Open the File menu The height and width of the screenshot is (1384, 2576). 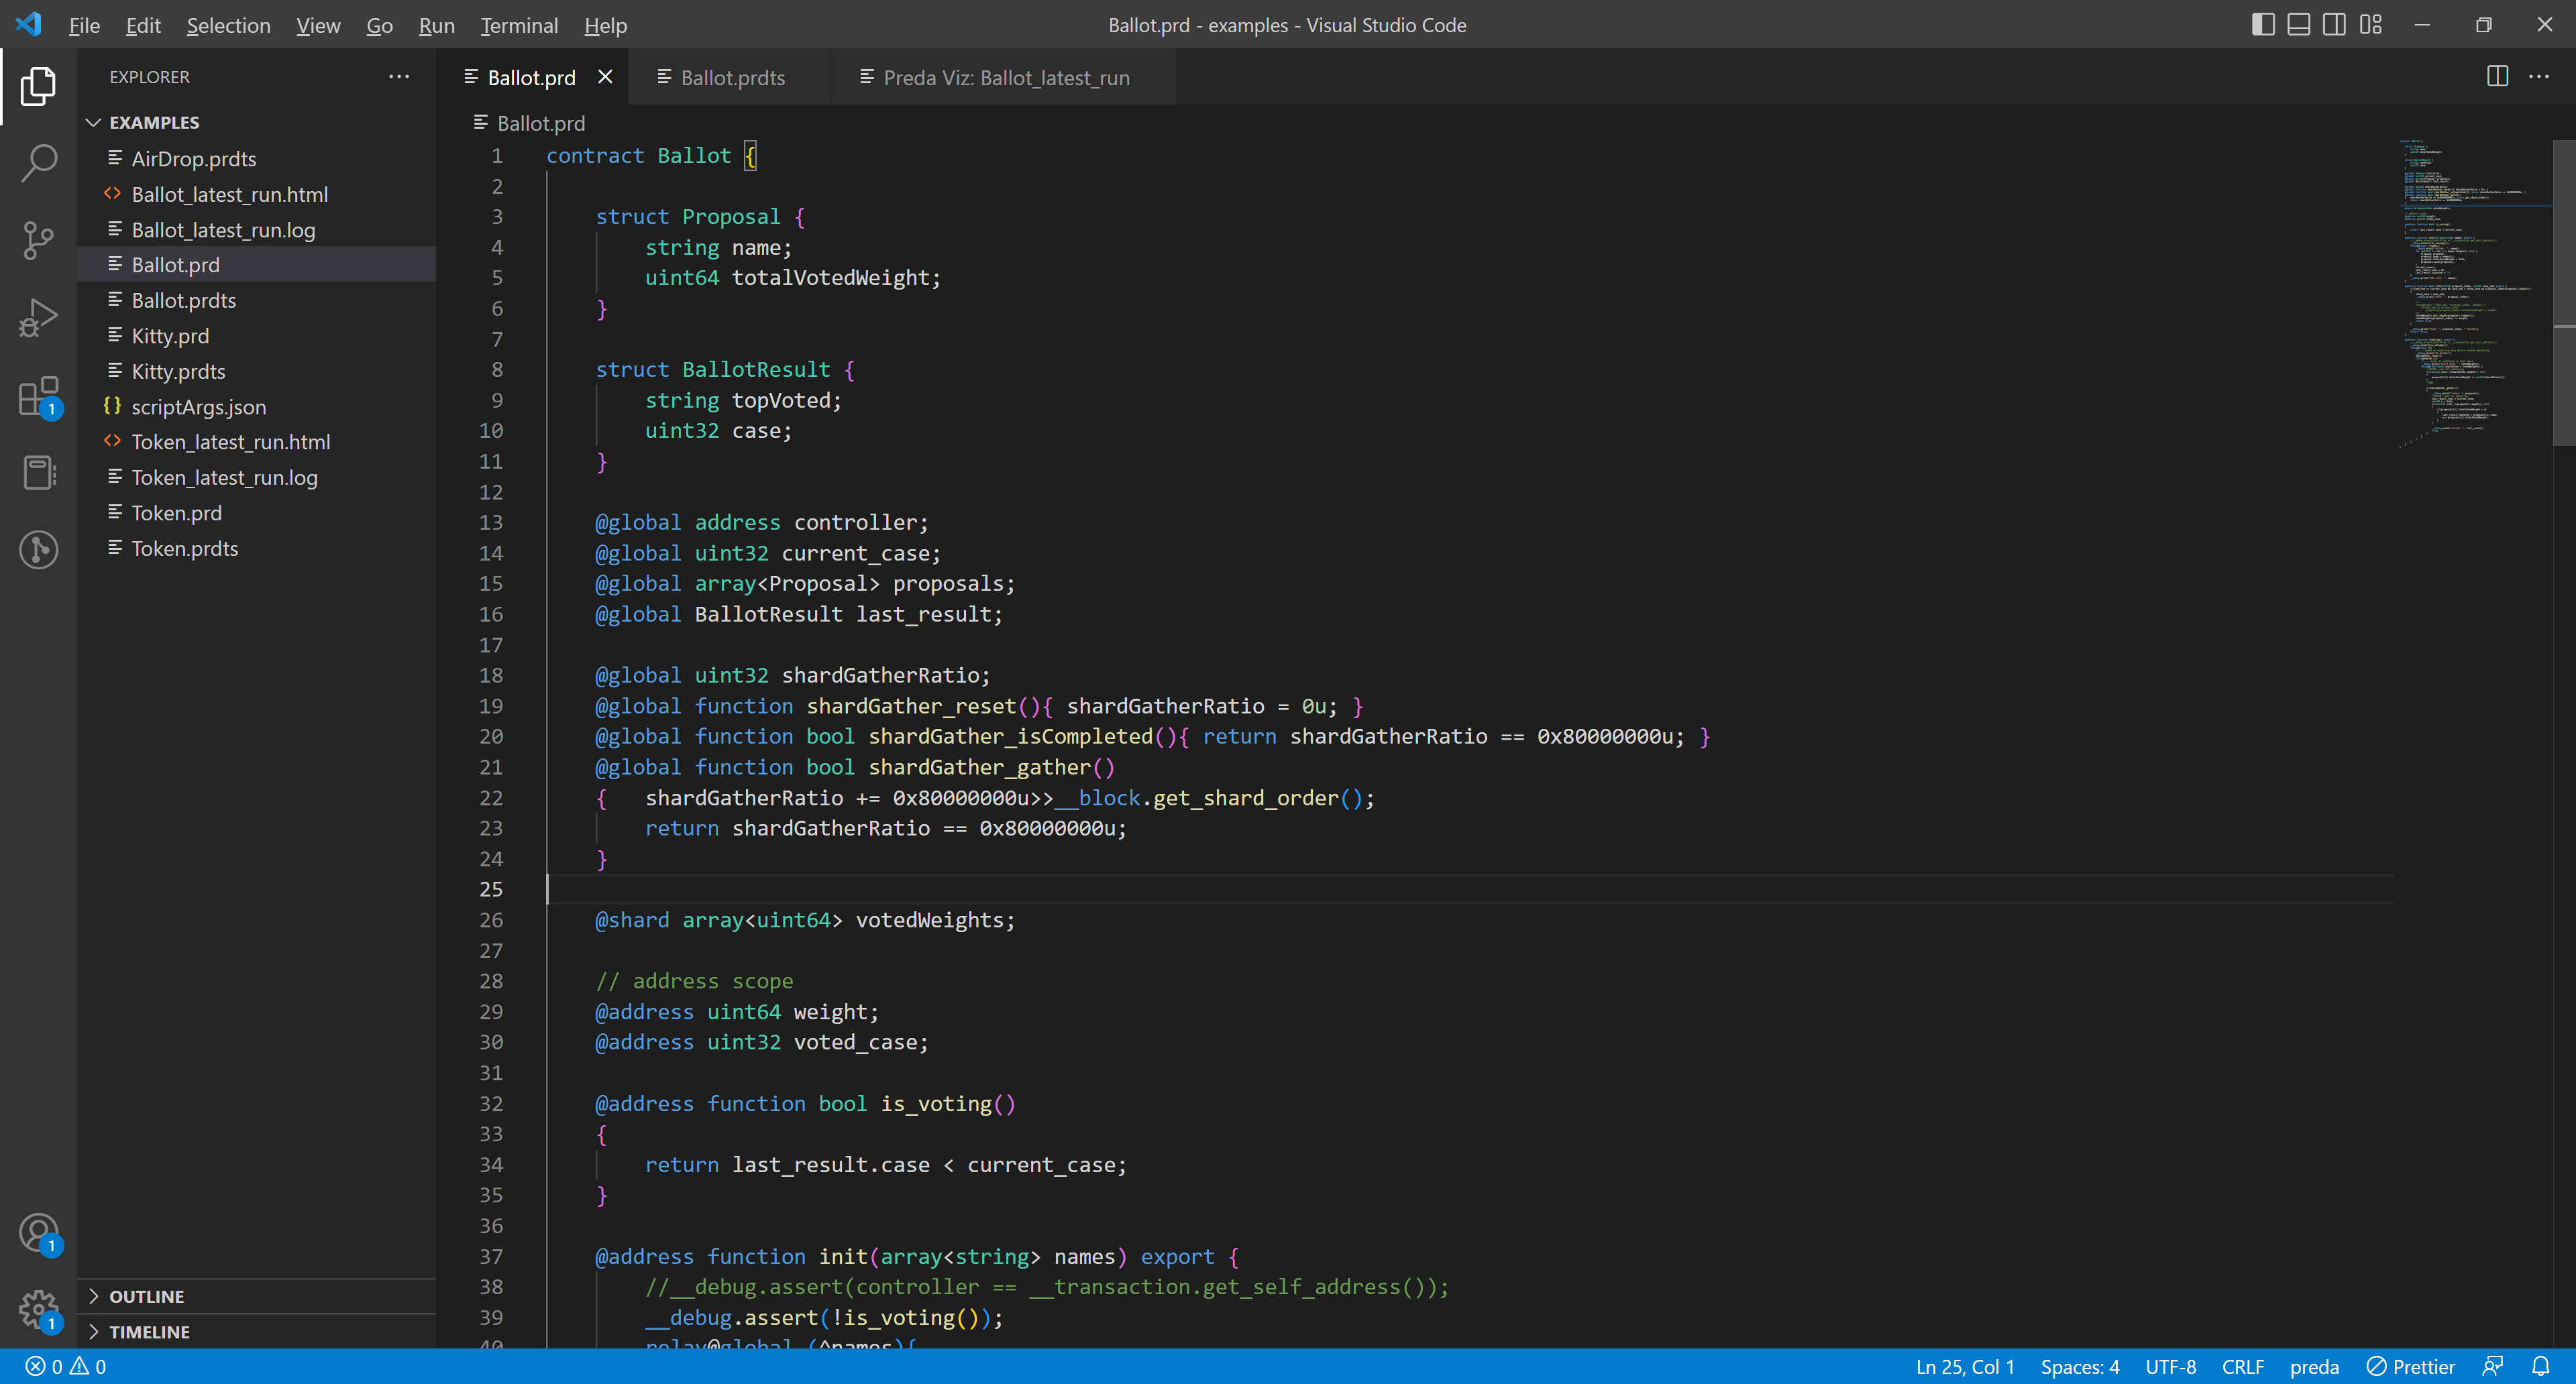84,25
